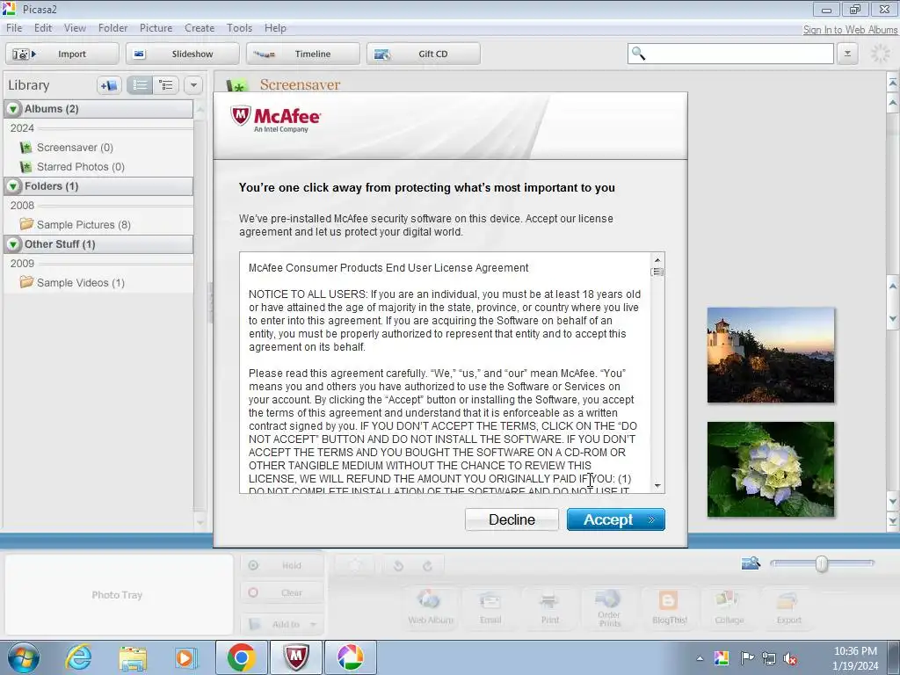The width and height of the screenshot is (900, 675).
Task: Show hidden system tray icons
Action: tap(700, 658)
